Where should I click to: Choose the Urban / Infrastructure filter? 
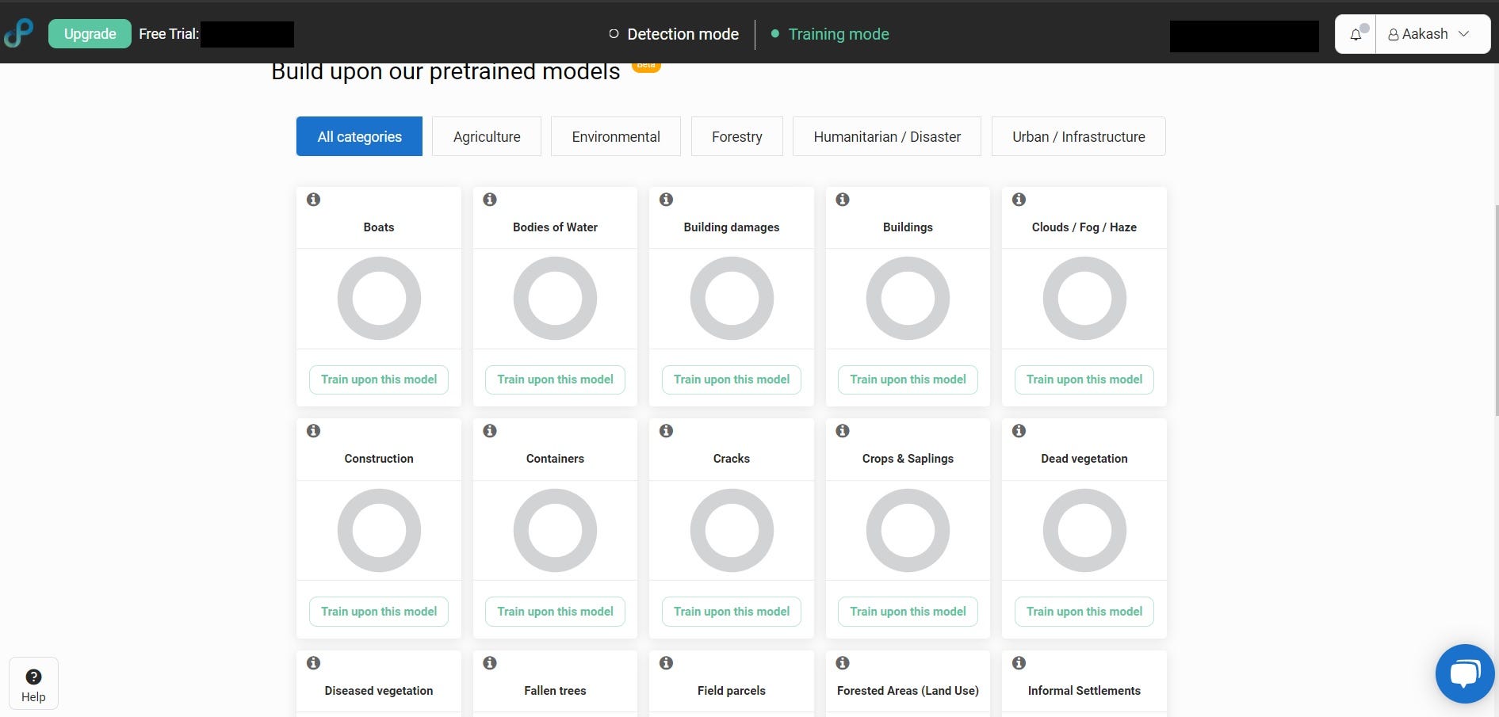tap(1078, 136)
